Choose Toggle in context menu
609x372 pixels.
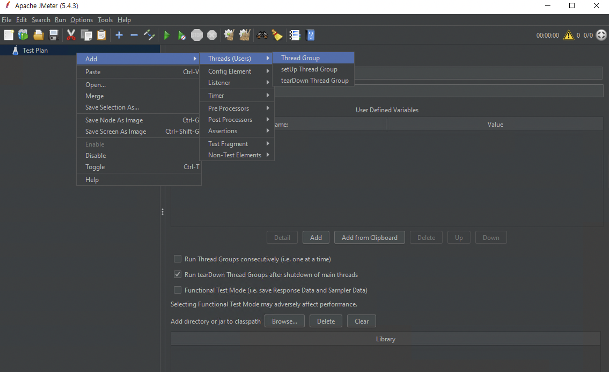point(139,167)
